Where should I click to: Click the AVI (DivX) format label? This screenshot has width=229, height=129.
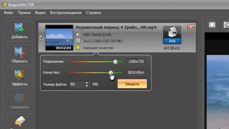click(x=172, y=48)
